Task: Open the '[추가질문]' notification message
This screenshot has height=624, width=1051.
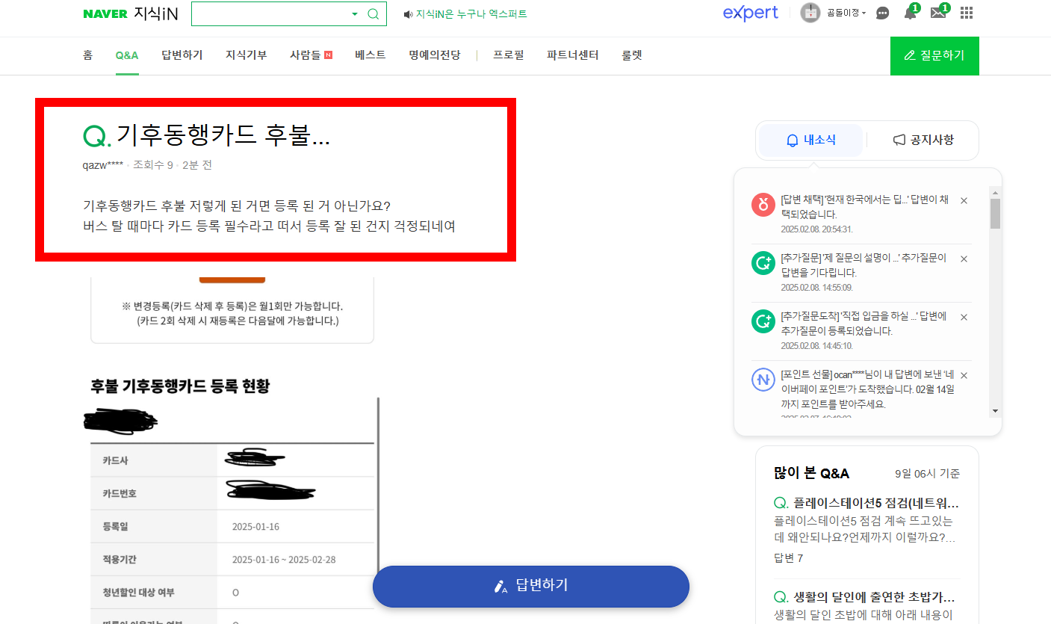Action: pos(864,265)
